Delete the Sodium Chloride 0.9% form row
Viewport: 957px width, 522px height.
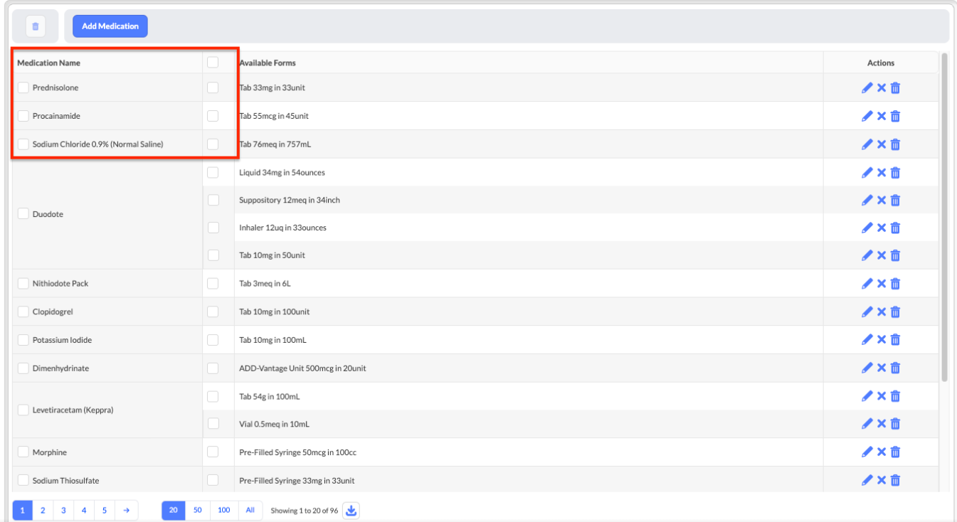[x=895, y=144]
